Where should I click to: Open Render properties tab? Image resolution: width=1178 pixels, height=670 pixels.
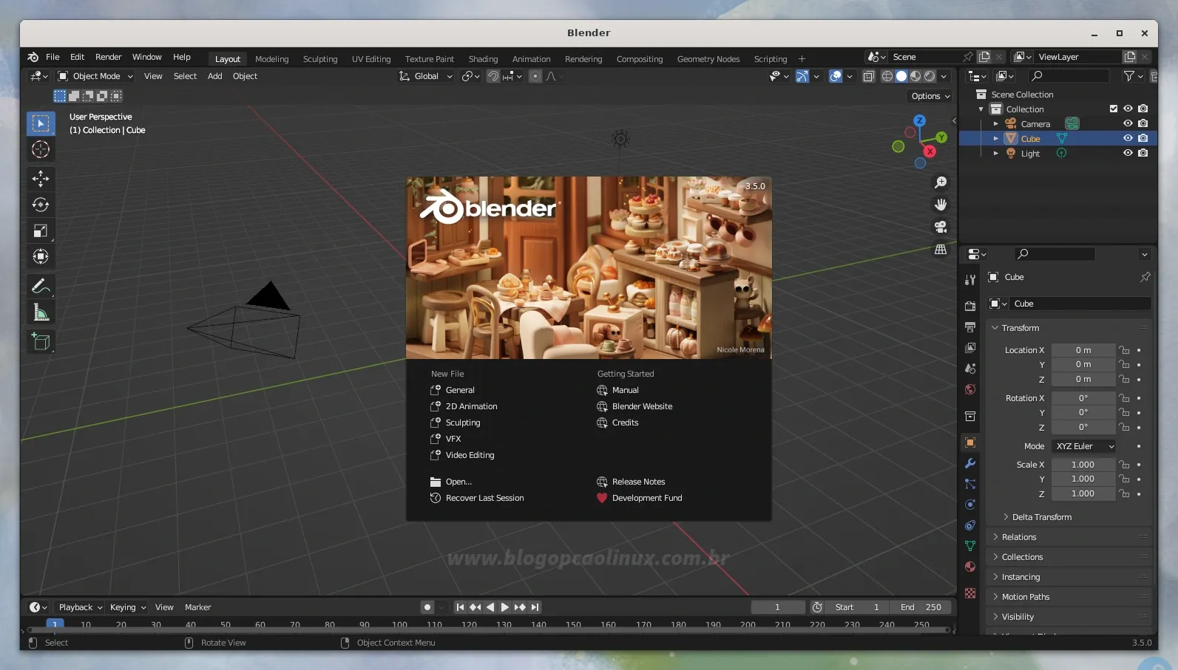point(970,306)
